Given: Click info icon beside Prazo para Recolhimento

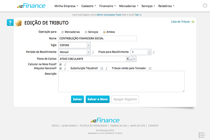Looking at the screenshot, I should pyautogui.click(x=154, y=52).
